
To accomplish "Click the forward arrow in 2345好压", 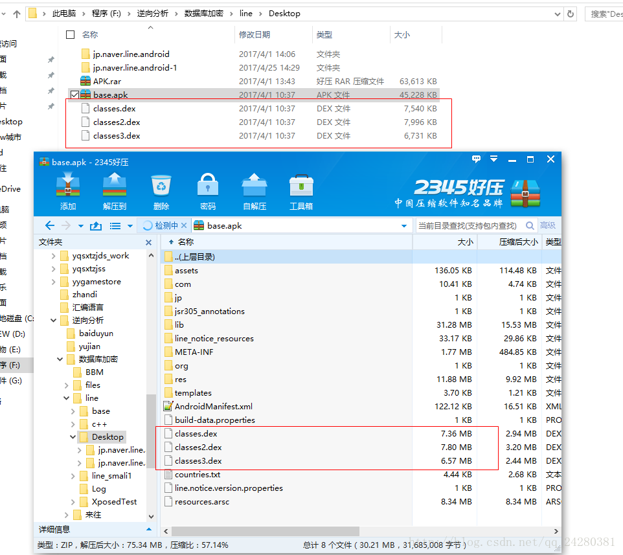I will pos(66,225).
